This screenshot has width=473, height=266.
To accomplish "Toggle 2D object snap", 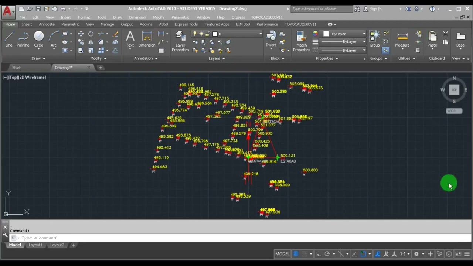I will (x=363, y=254).
